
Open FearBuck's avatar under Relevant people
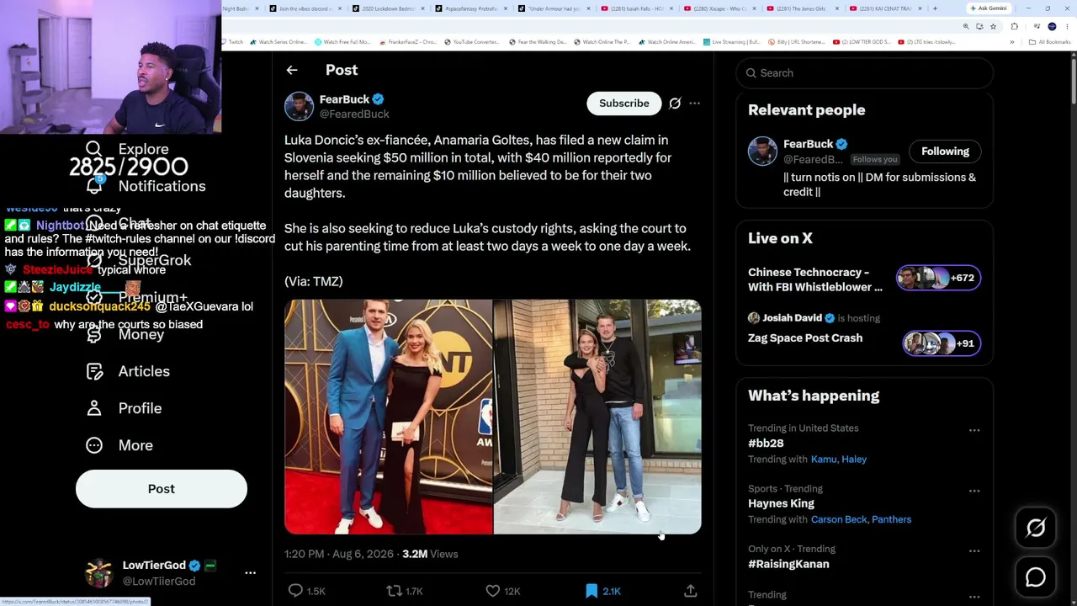pos(762,151)
